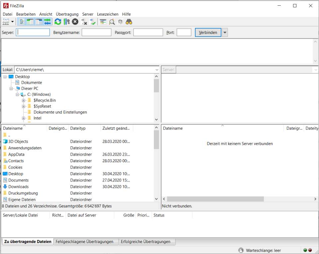The width and height of the screenshot is (319, 254).
Task: Reconnect to the last server icon
Action: click(93, 22)
